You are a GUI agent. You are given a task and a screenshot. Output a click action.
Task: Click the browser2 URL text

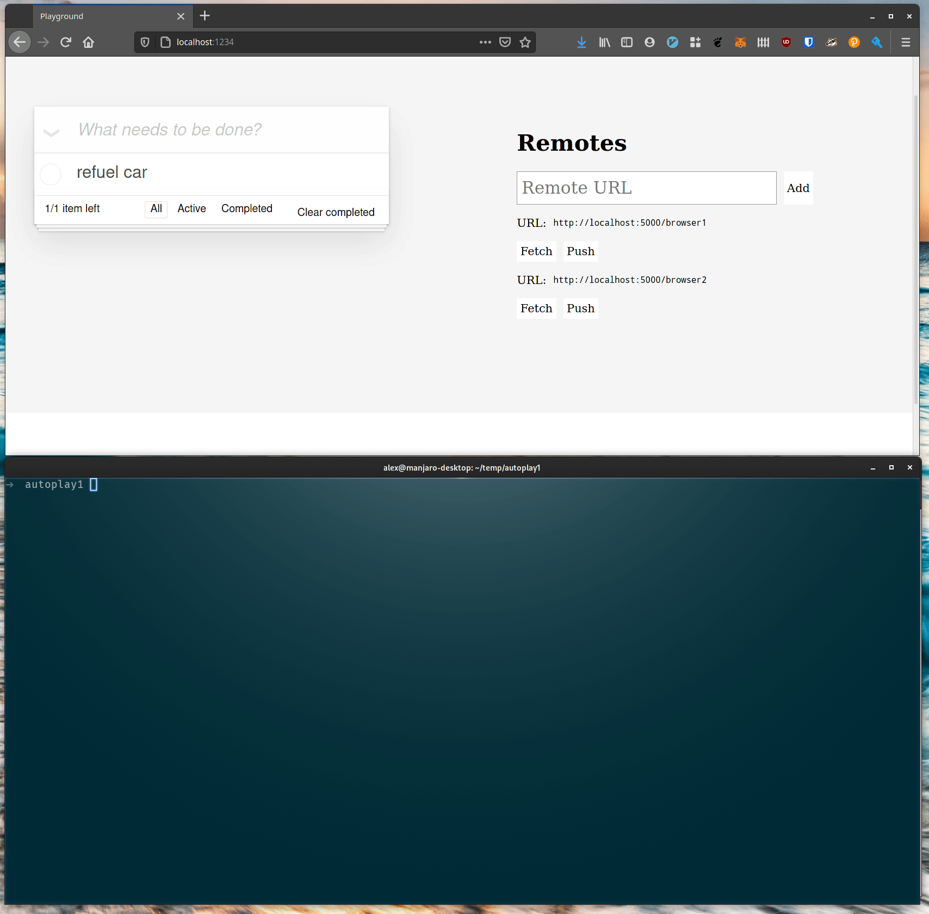[x=630, y=280]
